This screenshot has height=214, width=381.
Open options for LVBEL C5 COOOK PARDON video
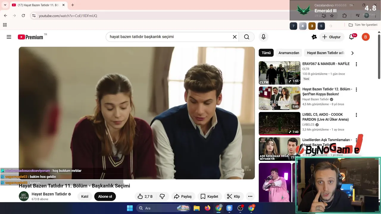(x=356, y=115)
